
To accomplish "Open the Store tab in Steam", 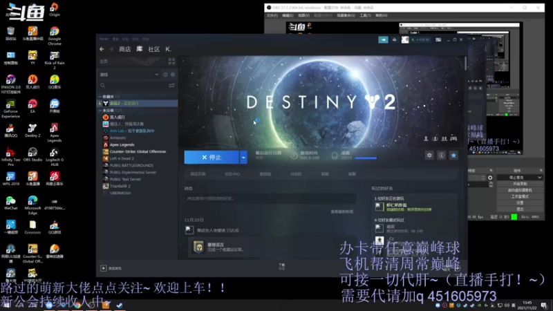I will 125,49.
